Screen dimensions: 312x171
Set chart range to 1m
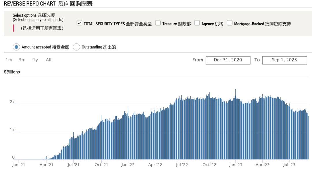coord(9,60)
